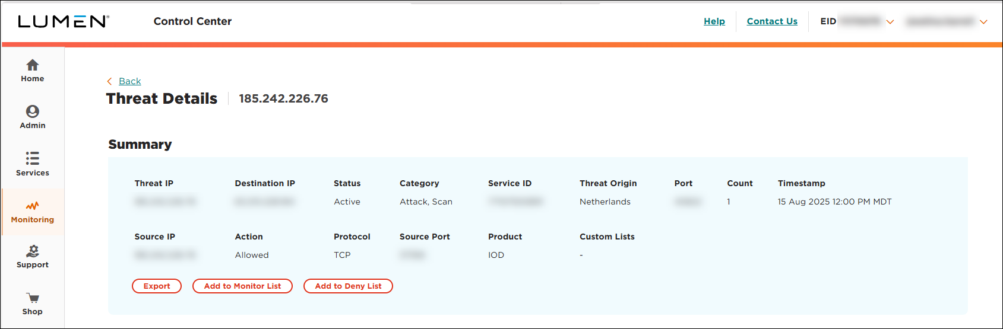1003x329 pixels.
Task: Click the back chevron arrow icon
Action: pos(109,81)
